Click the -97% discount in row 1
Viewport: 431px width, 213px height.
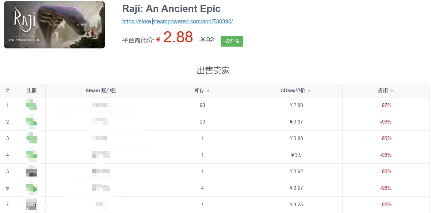pyautogui.click(x=386, y=105)
